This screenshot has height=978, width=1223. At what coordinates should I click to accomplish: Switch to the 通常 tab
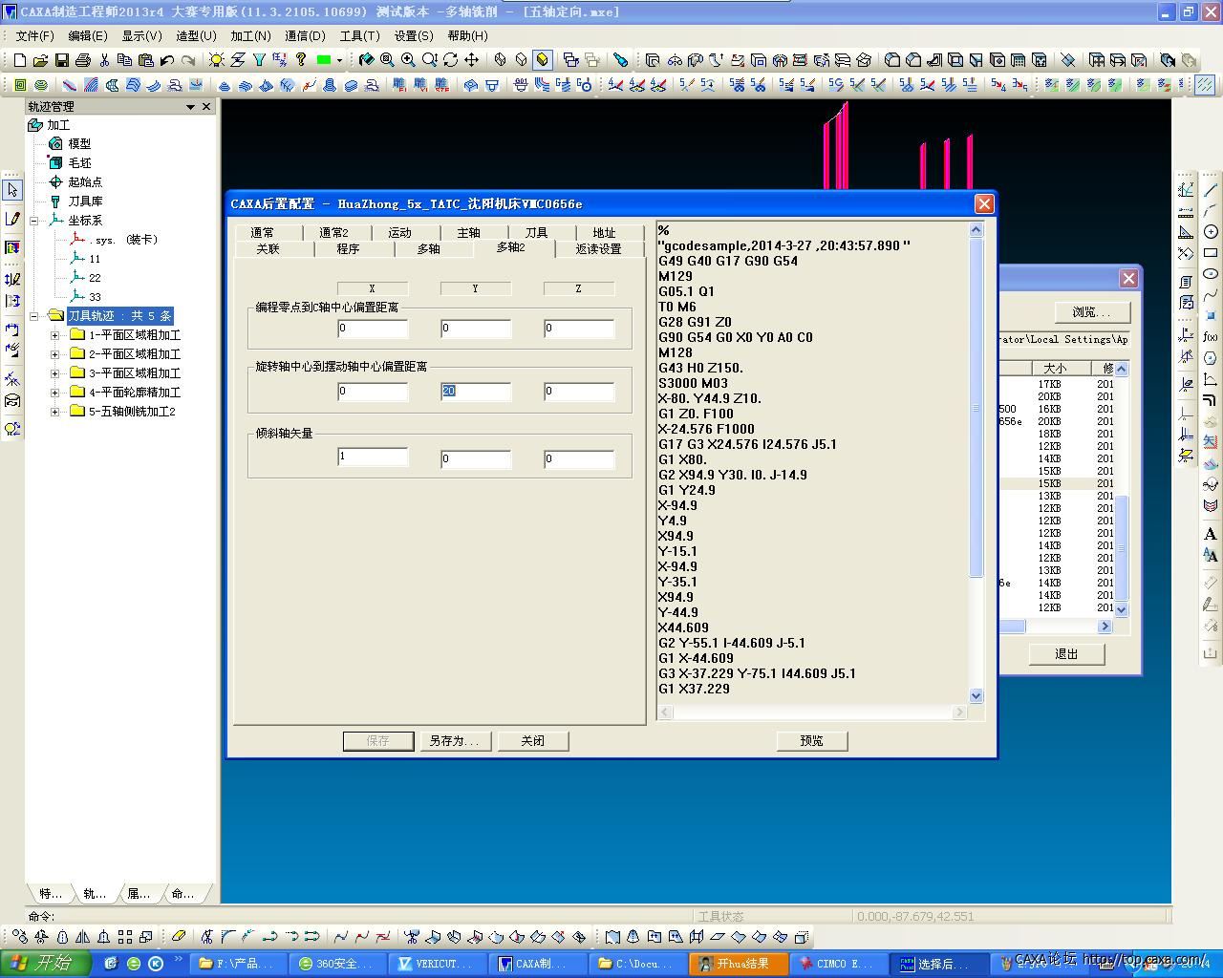263,232
